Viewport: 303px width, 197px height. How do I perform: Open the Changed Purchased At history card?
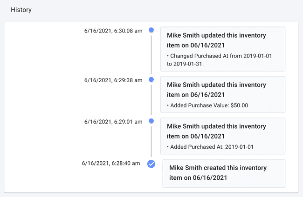pos(222,49)
